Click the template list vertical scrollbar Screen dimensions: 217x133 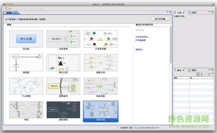171,44
